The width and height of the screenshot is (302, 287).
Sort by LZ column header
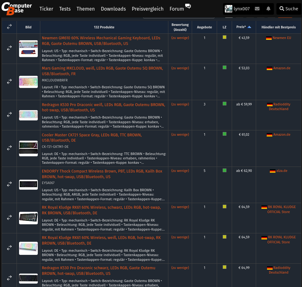(x=224, y=27)
